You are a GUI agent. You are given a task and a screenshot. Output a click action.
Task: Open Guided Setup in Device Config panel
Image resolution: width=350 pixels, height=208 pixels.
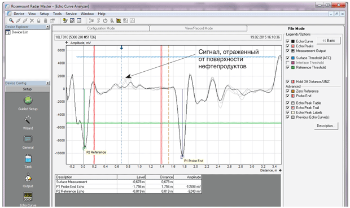pyautogui.click(x=28, y=103)
